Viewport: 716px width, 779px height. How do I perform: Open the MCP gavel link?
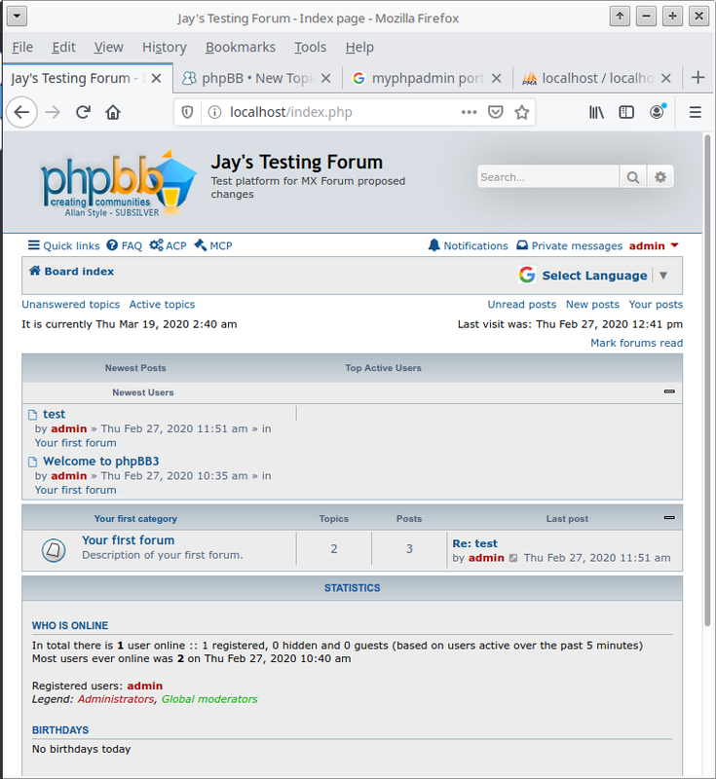(213, 245)
